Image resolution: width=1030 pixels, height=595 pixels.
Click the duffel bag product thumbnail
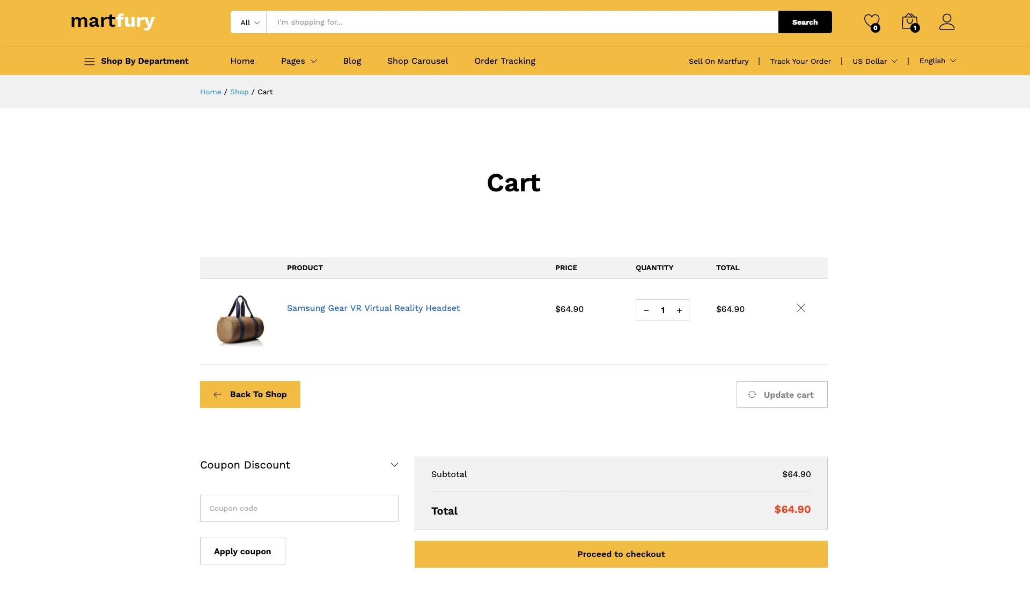coord(240,321)
